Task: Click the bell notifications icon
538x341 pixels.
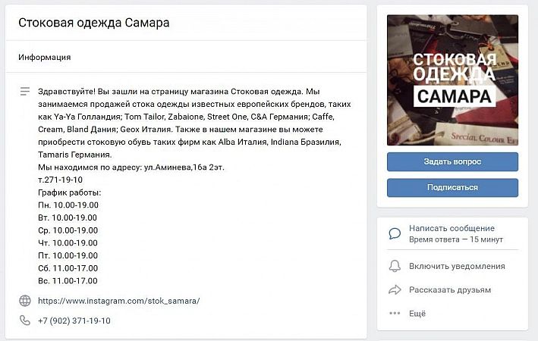Action: coord(395,266)
